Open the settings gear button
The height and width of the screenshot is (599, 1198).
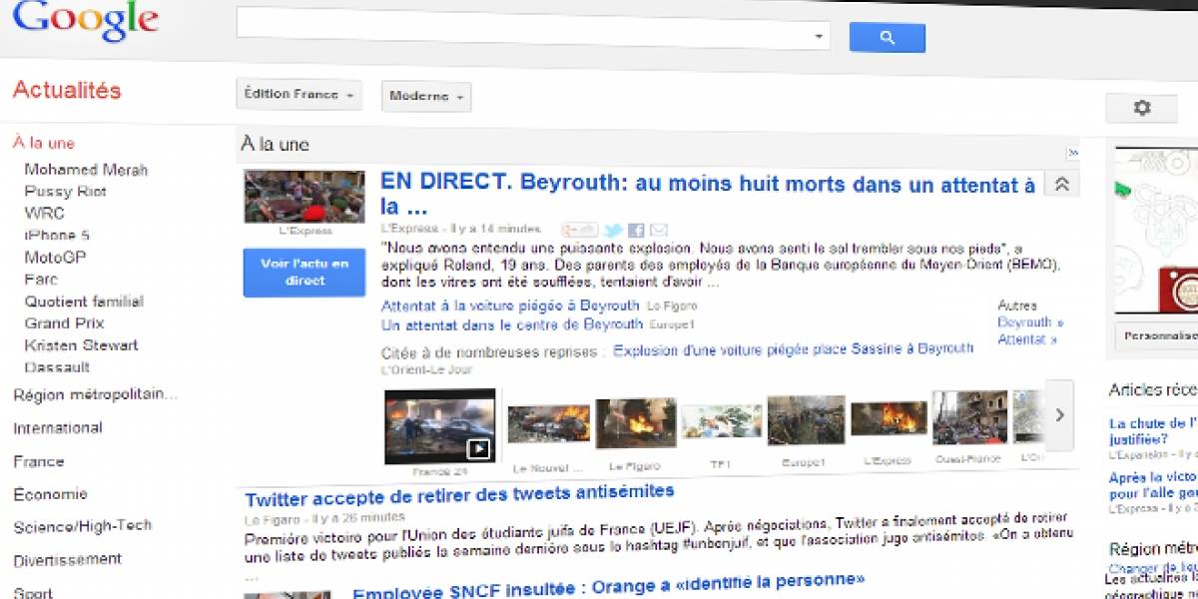[1142, 108]
